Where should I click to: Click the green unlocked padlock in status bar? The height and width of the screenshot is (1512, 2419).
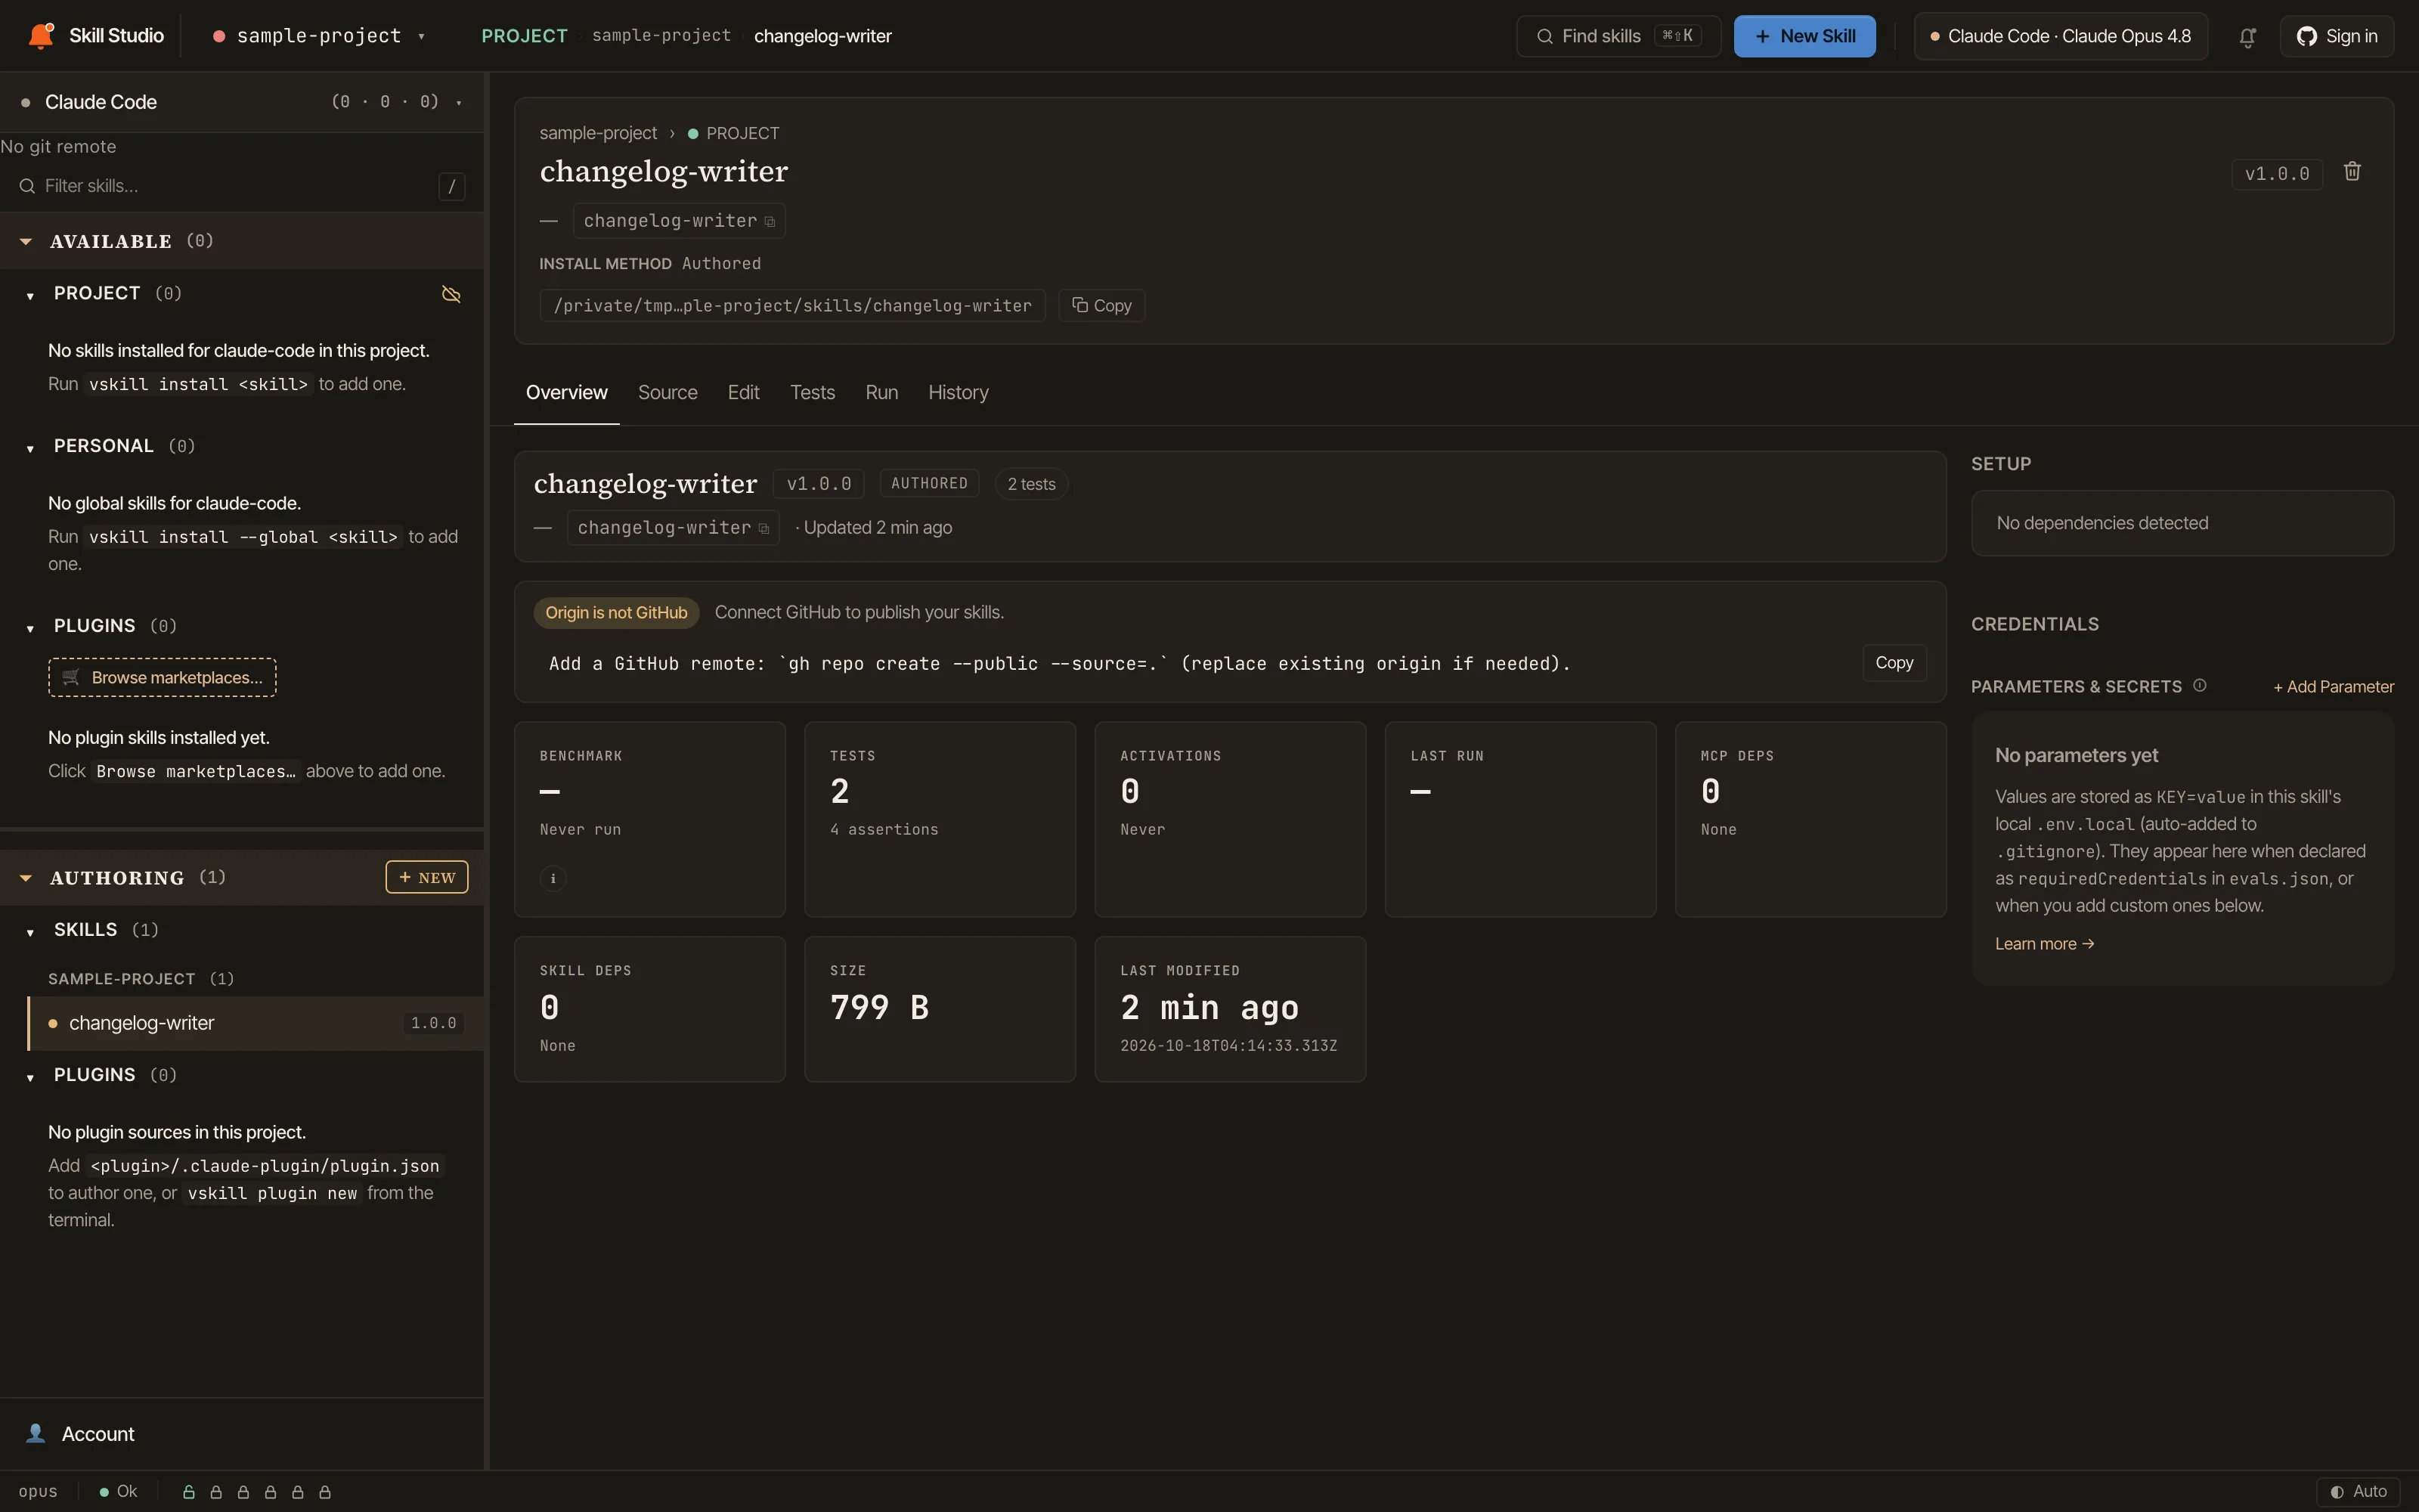coord(188,1492)
